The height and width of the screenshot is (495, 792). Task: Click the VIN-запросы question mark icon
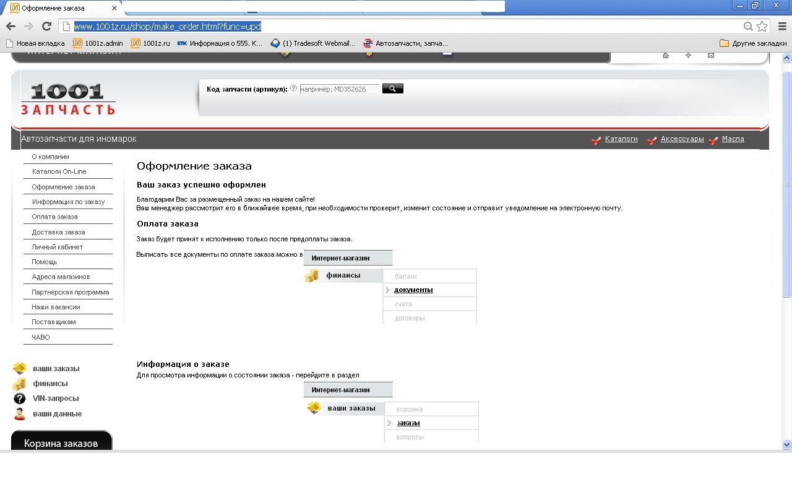pos(19,398)
